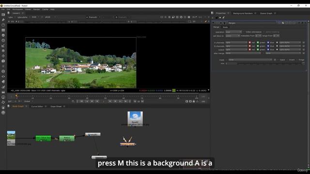Open the Time nodes toolbar menu
Screen dimensions: 310x174
3,25
